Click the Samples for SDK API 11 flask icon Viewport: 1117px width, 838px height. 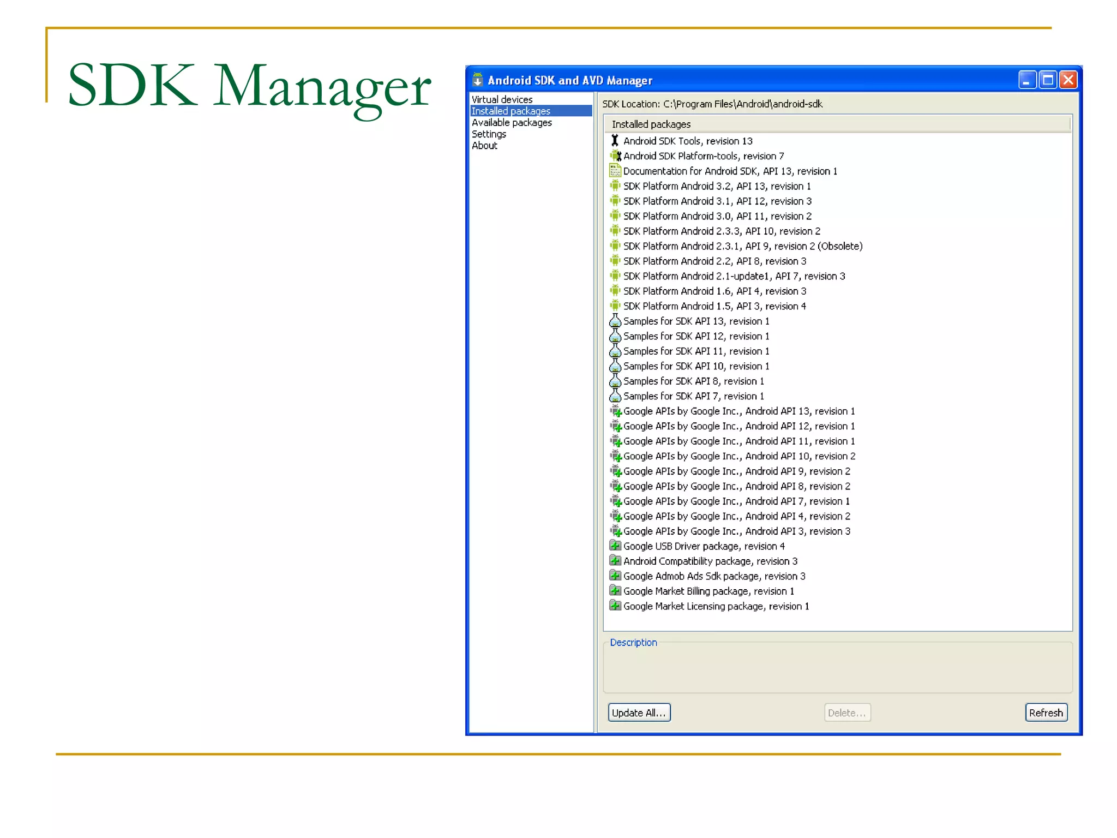point(615,351)
